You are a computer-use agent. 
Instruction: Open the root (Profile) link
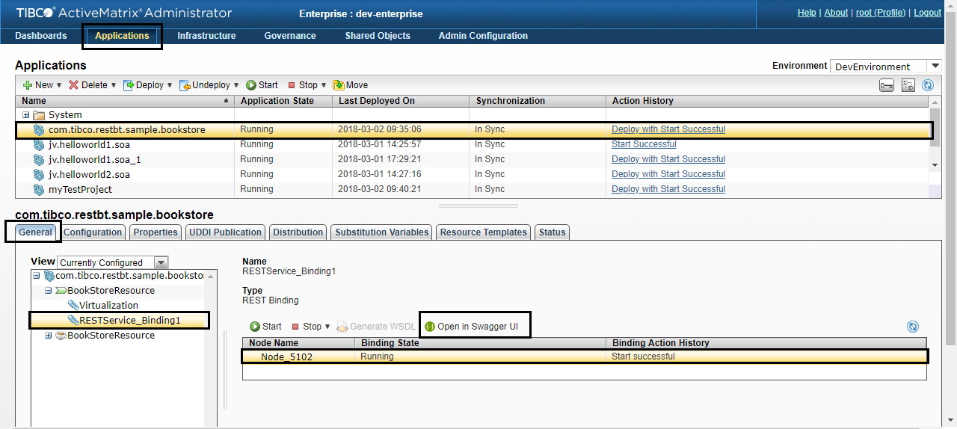[881, 13]
